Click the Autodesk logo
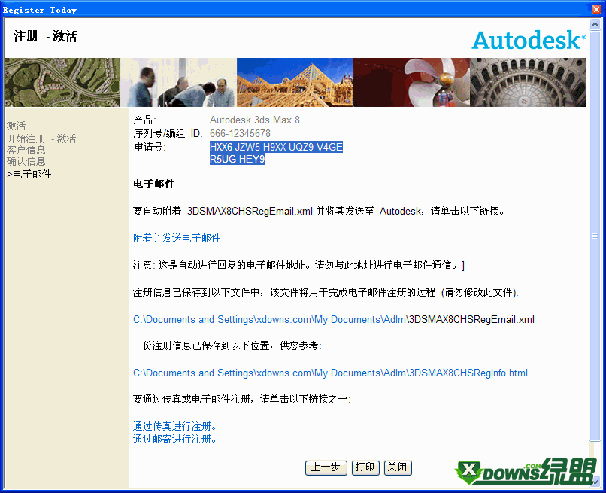This screenshot has width=606, height=493. coord(529,40)
